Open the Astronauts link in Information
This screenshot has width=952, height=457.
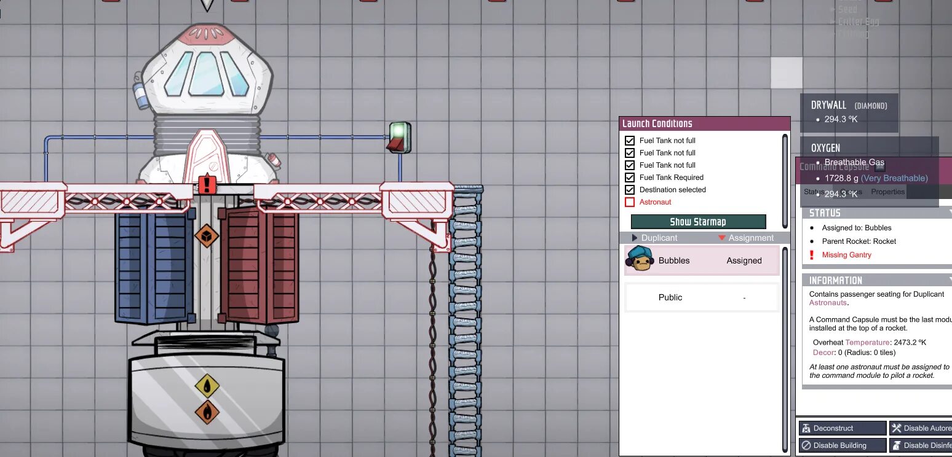[x=828, y=303]
